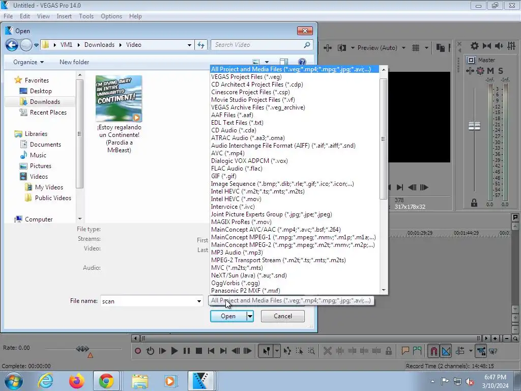Image resolution: width=521 pixels, height=391 pixels.
Task: Open the Master Bus audio properties gear
Action: 475,46
